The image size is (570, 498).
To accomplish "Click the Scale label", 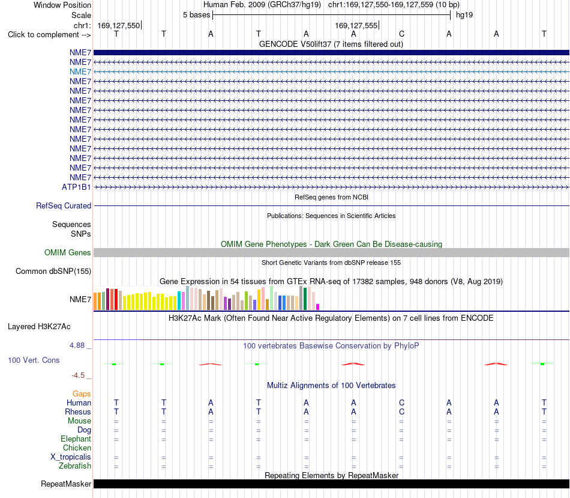I will click(x=81, y=15).
